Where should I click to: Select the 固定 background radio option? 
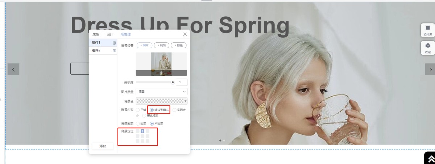tap(138, 123)
